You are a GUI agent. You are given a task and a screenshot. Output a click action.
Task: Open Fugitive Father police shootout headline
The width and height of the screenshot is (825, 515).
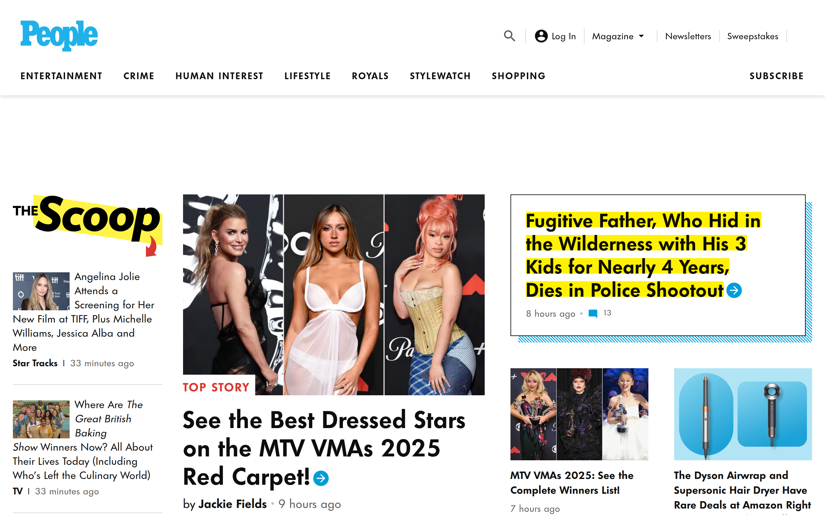[x=643, y=255]
